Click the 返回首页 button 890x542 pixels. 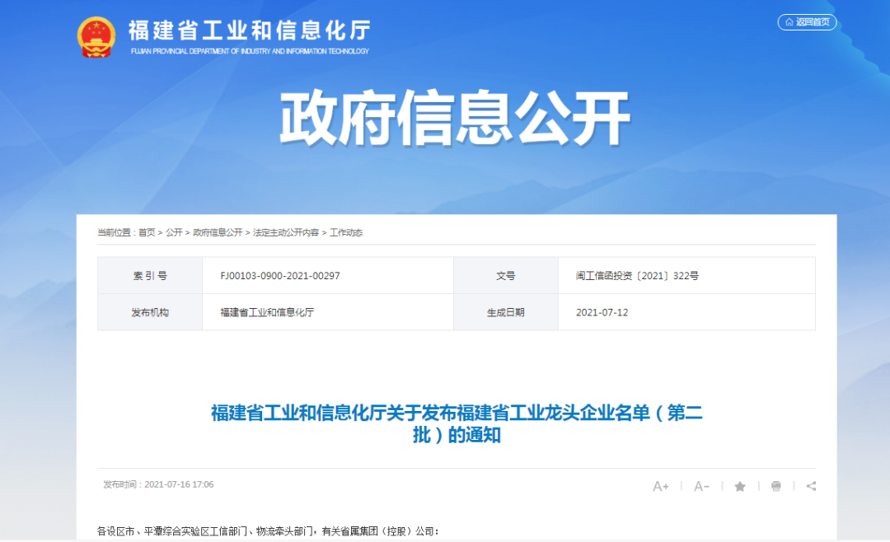[807, 22]
